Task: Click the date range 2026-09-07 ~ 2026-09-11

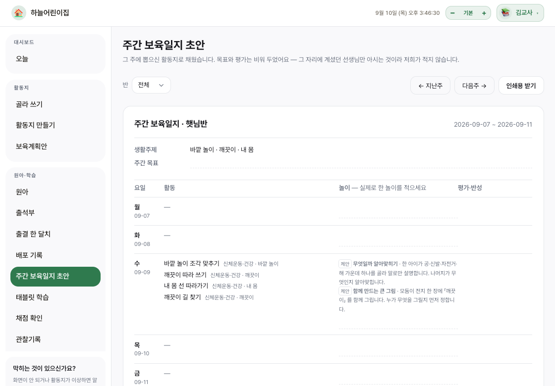Action: 493,124
